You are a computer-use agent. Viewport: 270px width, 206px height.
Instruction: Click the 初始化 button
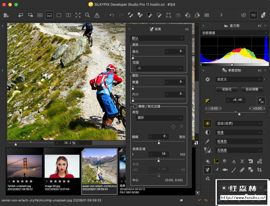[227, 89]
